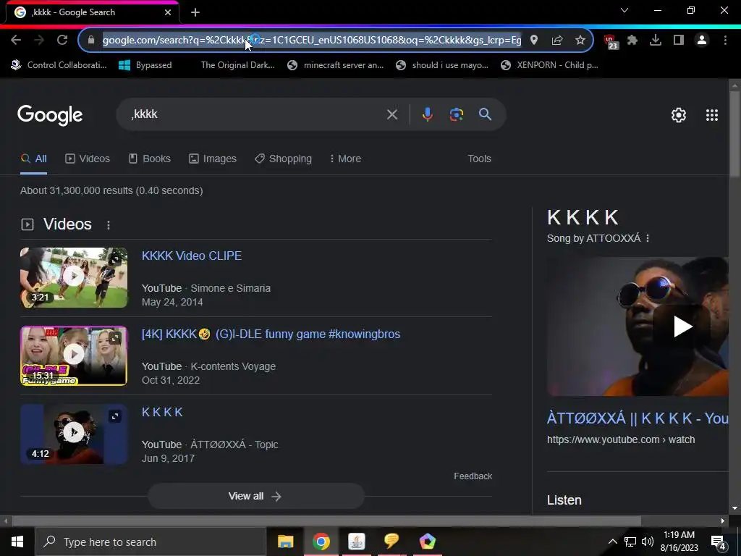Switch to the Images results tab
The height and width of the screenshot is (556, 741).
click(213, 159)
